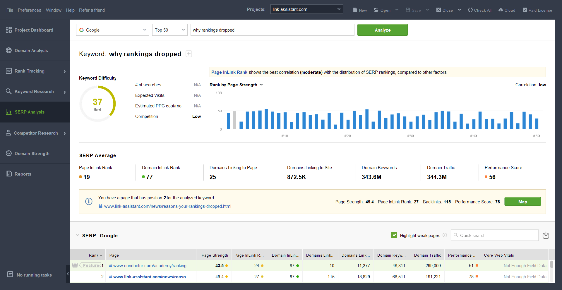Click the export SERP download icon
The image size is (562, 290).
click(546, 235)
